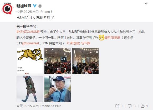Open the #KENZOxH&M# hashtag topic
The image size is (153, 110).
pyautogui.click(x=28, y=32)
